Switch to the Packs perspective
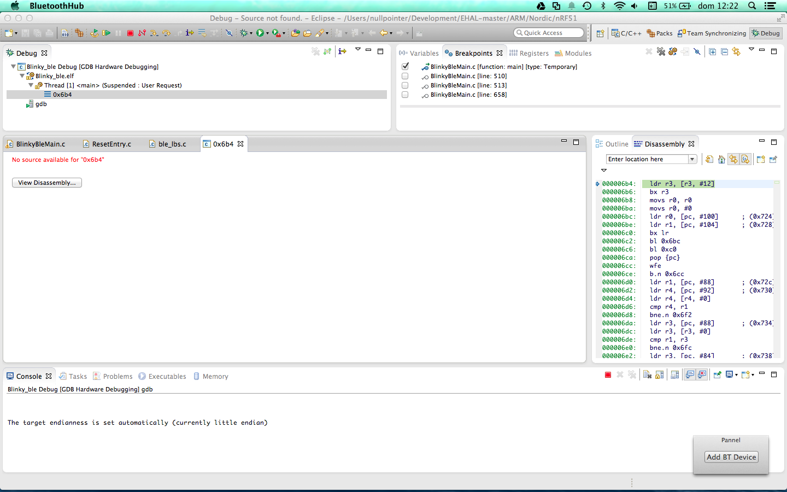Viewport: 787px width, 492px height. [660, 33]
